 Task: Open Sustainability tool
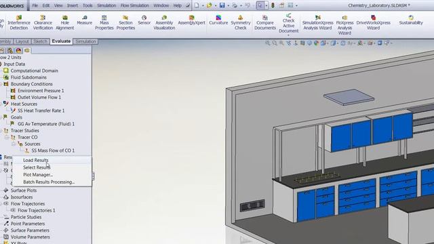(x=411, y=20)
